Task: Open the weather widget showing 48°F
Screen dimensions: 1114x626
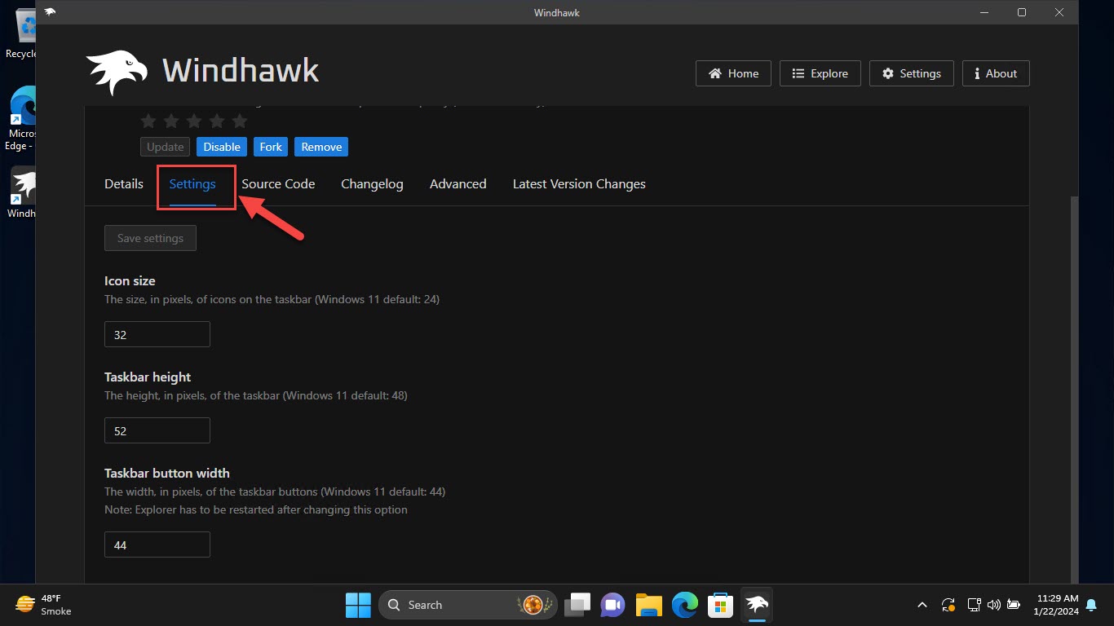Action: pyautogui.click(x=44, y=605)
